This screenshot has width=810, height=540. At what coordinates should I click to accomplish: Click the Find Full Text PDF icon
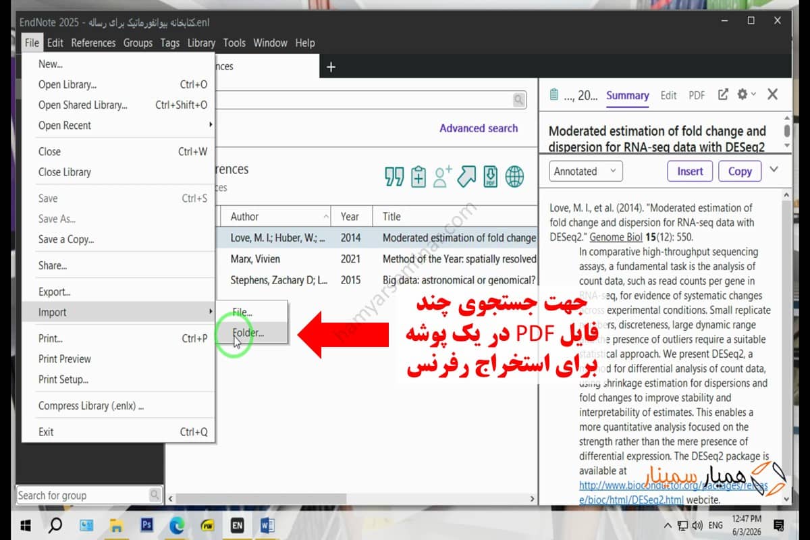point(491,177)
